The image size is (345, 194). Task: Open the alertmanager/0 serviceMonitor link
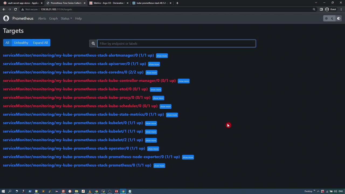tap(78, 55)
